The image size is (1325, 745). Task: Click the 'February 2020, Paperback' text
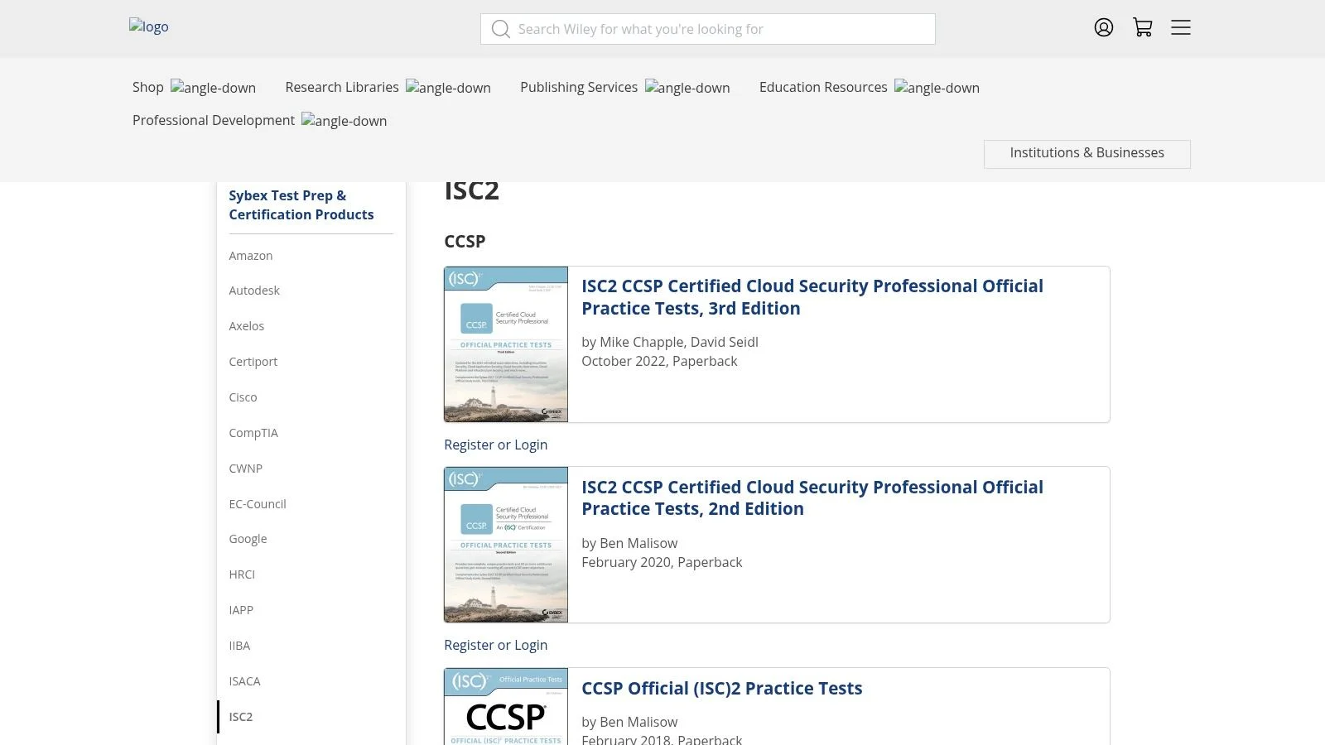point(662,563)
